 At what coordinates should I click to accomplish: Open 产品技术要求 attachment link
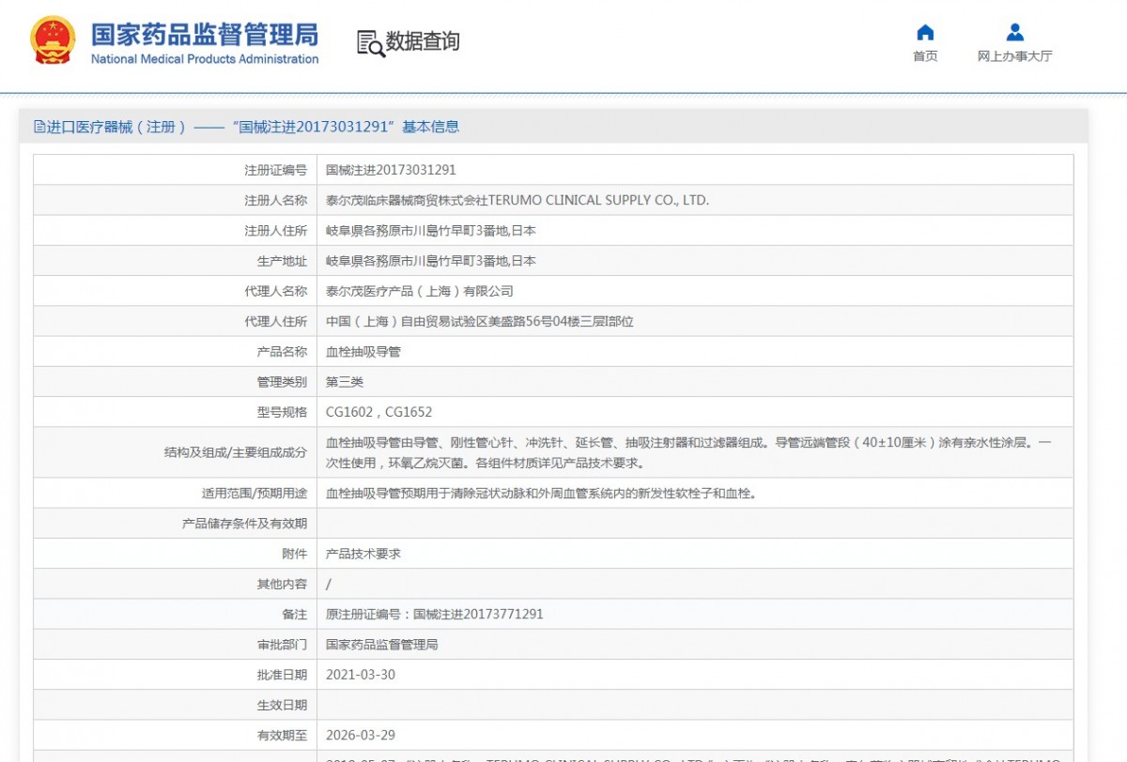pos(363,554)
